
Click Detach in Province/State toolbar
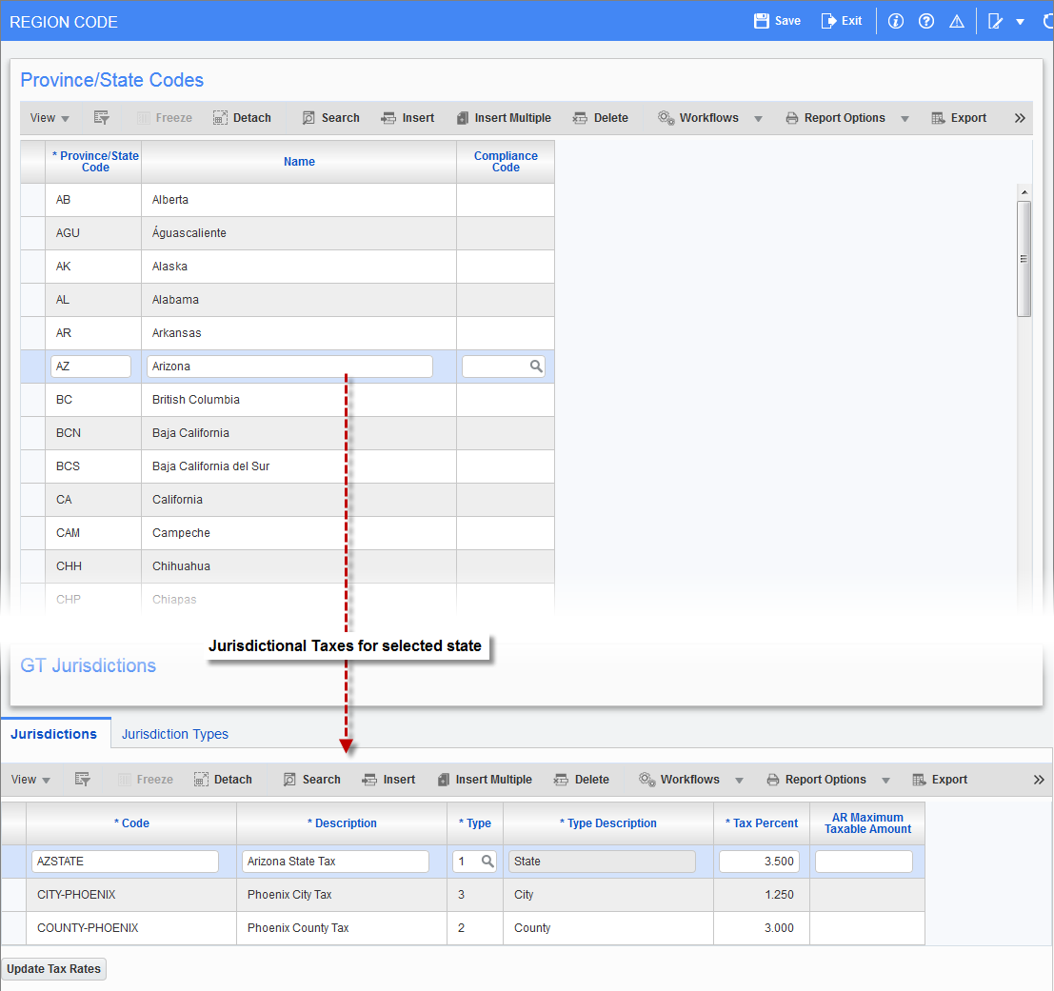[242, 118]
